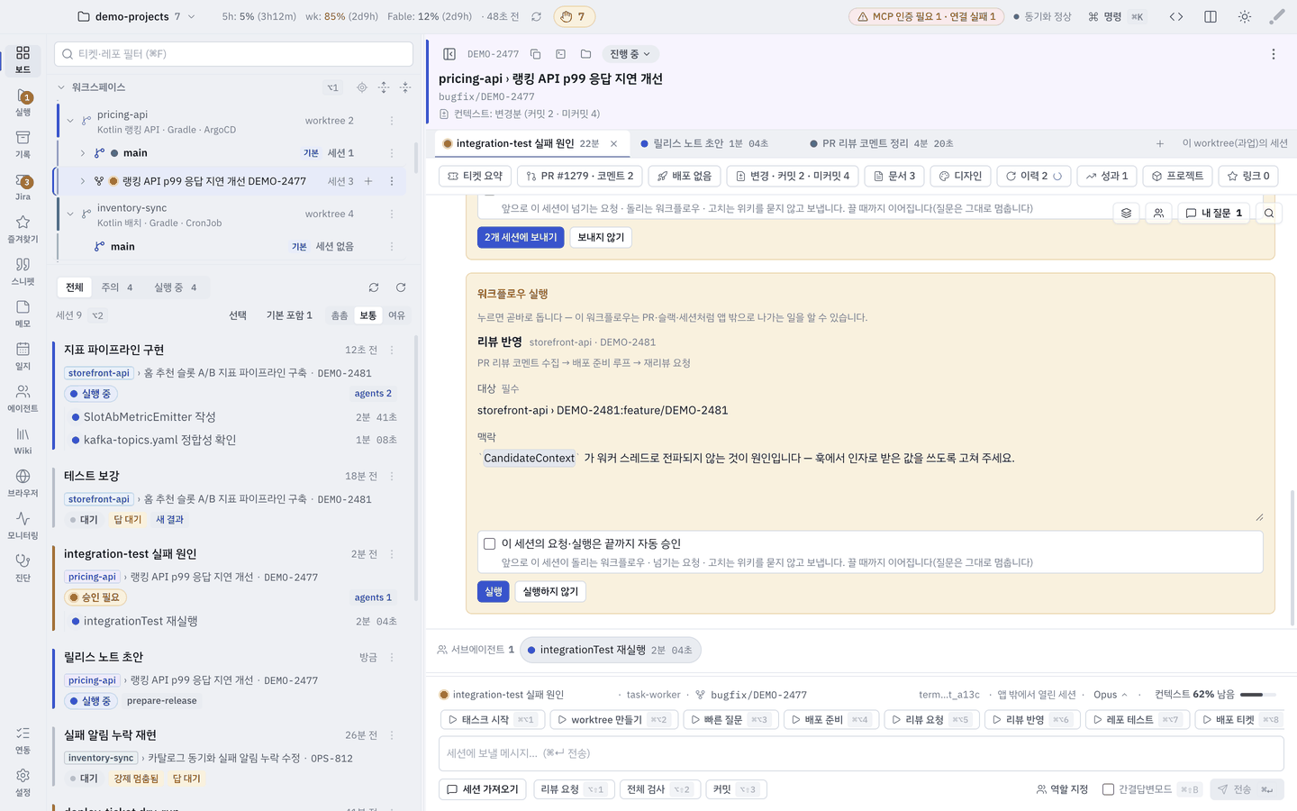Open 진단 diagnostics in the sidebar
The height and width of the screenshot is (811, 1297).
click(23, 568)
